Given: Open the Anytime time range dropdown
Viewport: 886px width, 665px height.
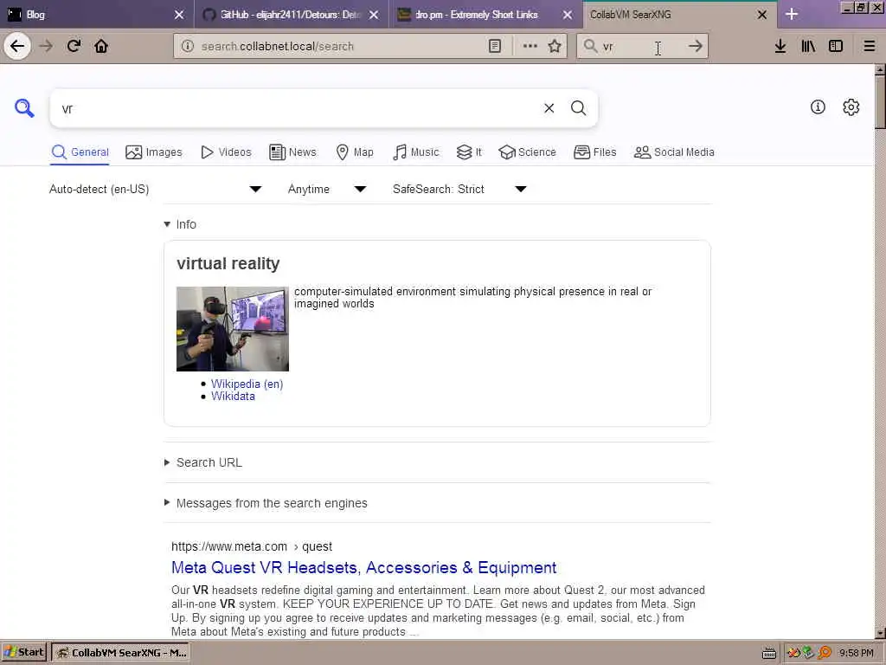Looking at the screenshot, I should pos(326,189).
